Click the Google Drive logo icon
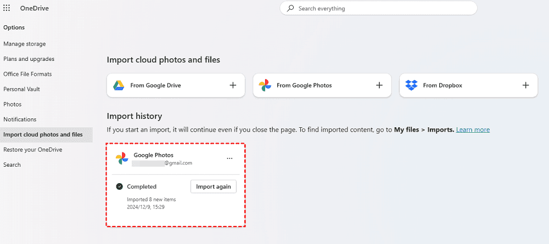549x244 pixels. [119, 86]
